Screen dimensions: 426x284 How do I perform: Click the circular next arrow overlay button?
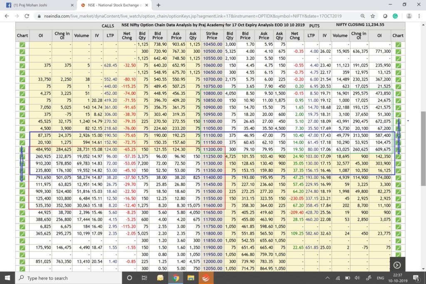(x=397, y=265)
